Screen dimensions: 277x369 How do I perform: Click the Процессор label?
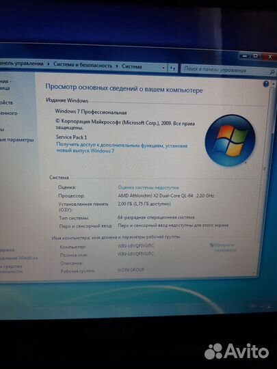71,195
